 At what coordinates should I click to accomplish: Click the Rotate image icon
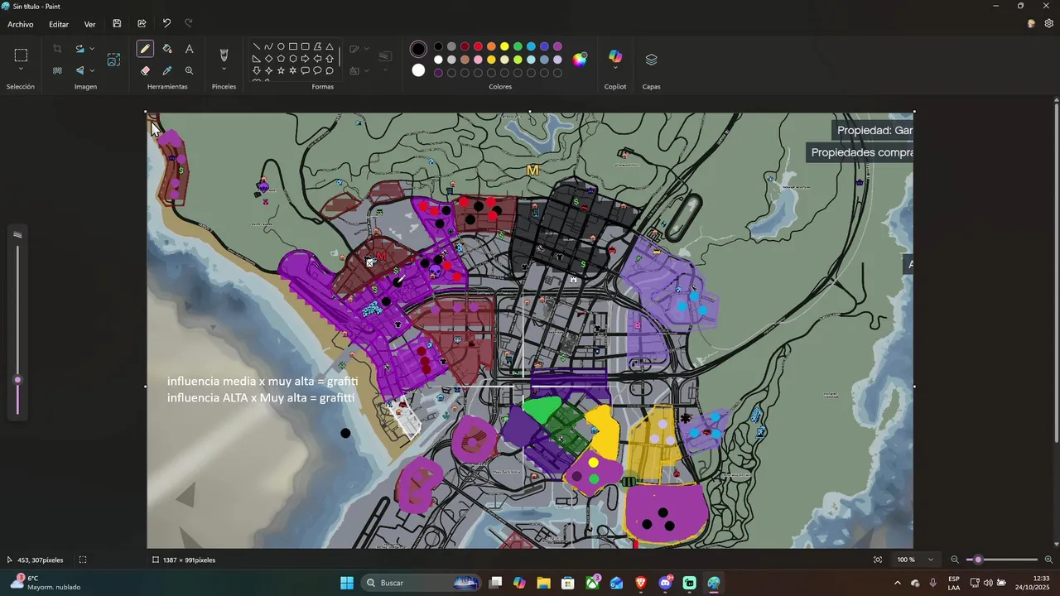[x=79, y=50]
